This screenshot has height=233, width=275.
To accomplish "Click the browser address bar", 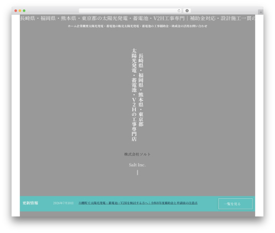I will [x=130, y=10].
